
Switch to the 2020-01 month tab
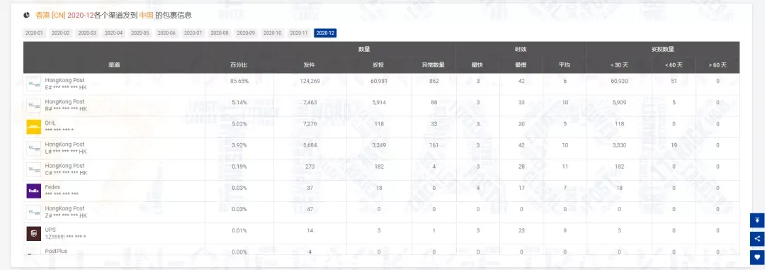tap(34, 33)
